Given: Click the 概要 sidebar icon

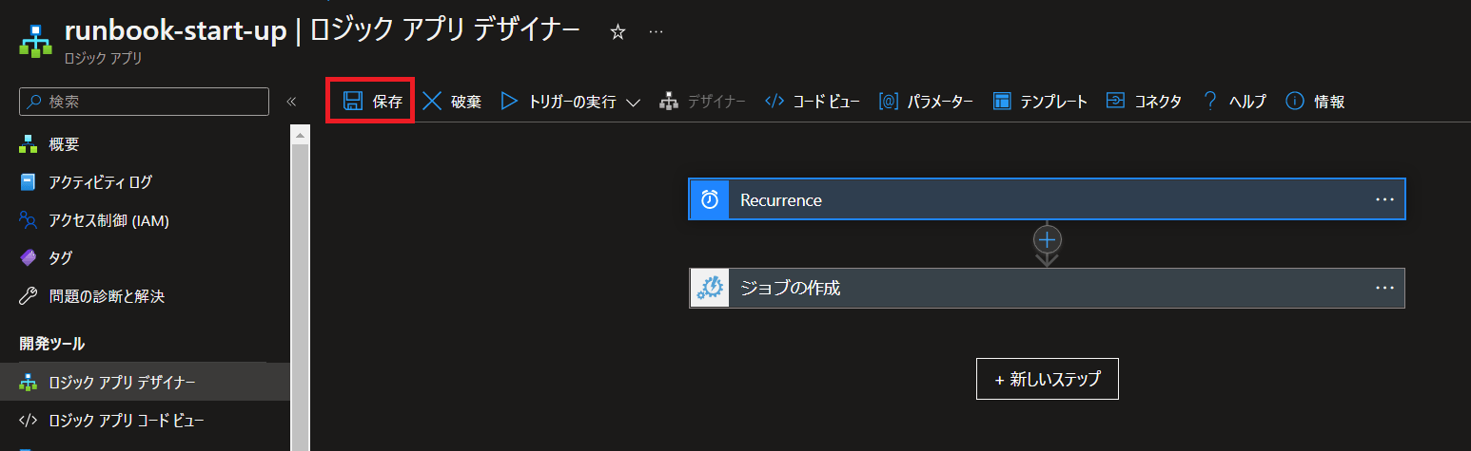Looking at the screenshot, I should pos(28,144).
